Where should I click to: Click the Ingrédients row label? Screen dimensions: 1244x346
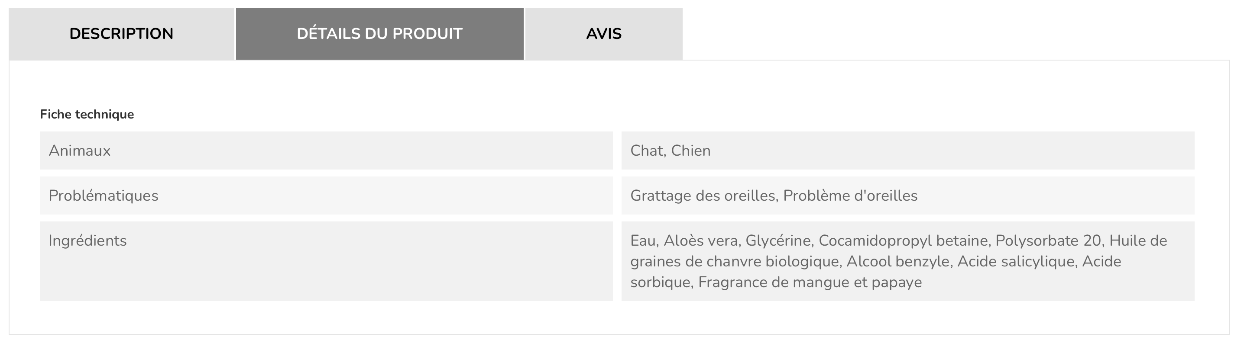tap(87, 240)
